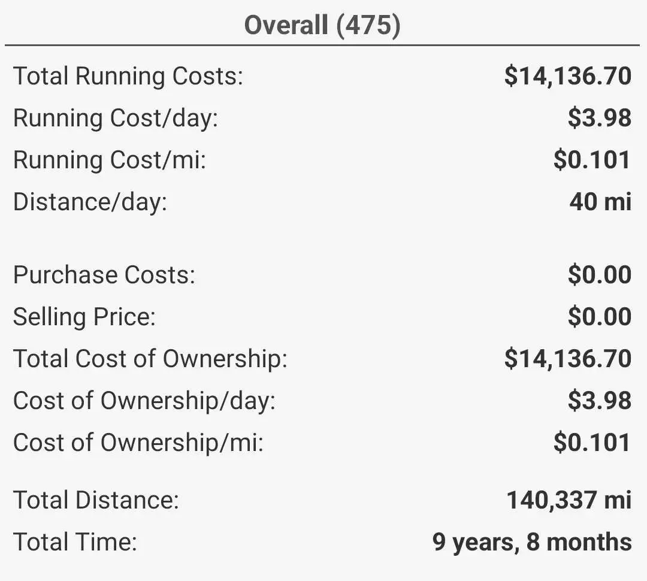Click the Total Running Costs value
This screenshot has width=647, height=581.
567,76
